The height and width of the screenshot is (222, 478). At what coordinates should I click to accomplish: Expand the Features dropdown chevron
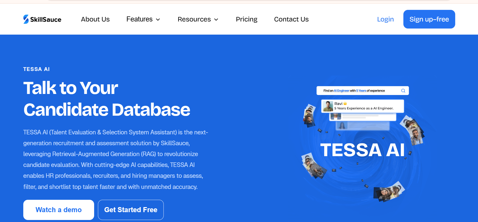(158, 20)
